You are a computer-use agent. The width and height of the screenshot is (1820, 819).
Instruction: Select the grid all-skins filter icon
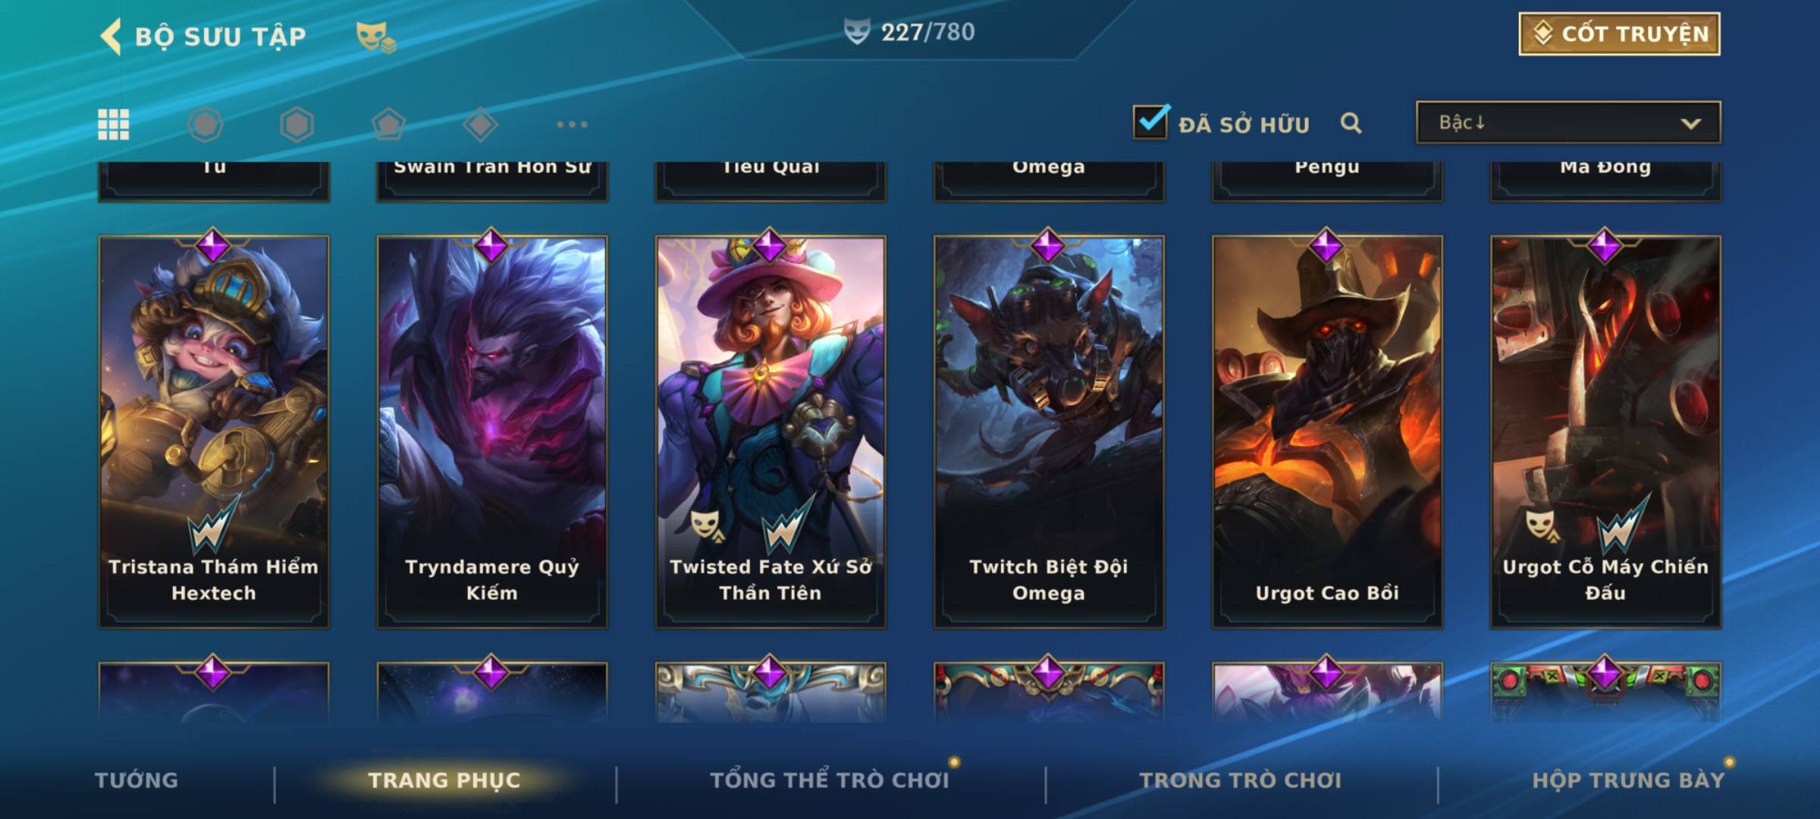point(114,124)
